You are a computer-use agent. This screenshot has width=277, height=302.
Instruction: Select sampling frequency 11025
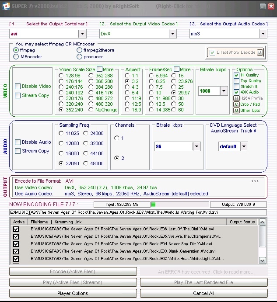[61, 133]
